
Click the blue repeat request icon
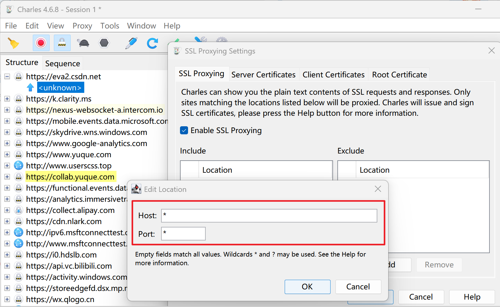152,43
